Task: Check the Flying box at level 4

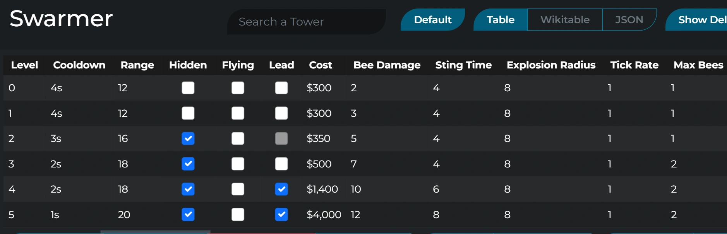Action: click(238, 189)
